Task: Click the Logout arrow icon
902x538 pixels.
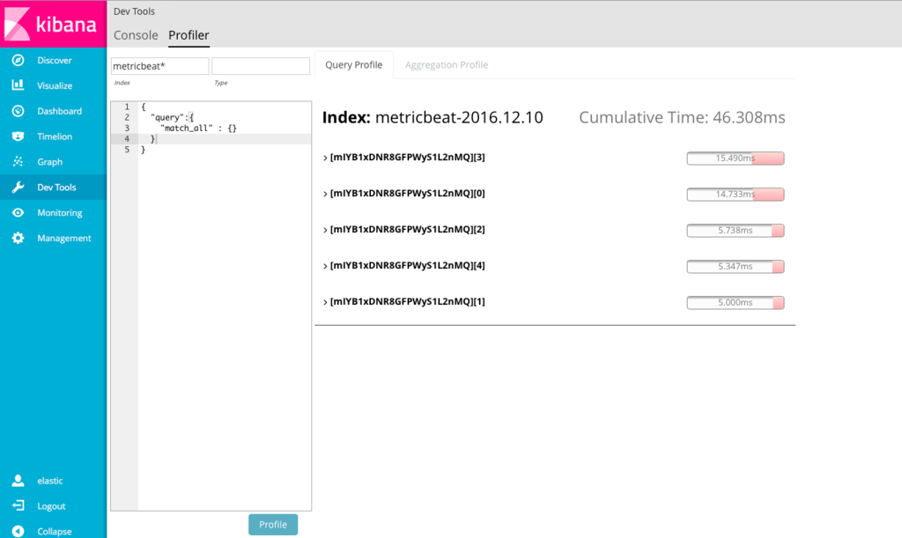Action: pyautogui.click(x=18, y=505)
